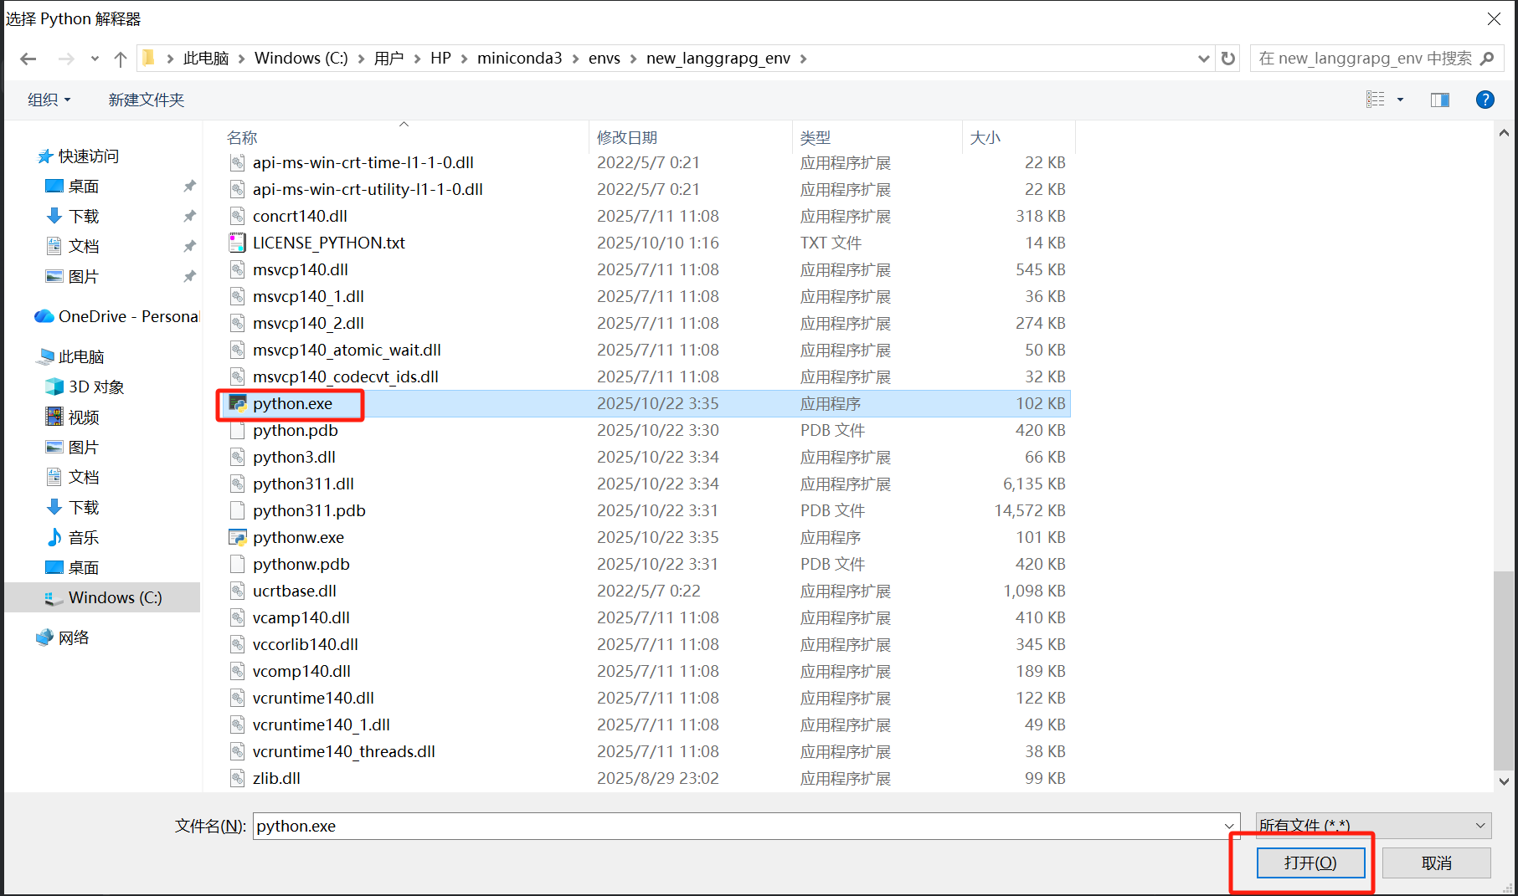
Task: Click the search magnifier icon
Action: [x=1487, y=59]
